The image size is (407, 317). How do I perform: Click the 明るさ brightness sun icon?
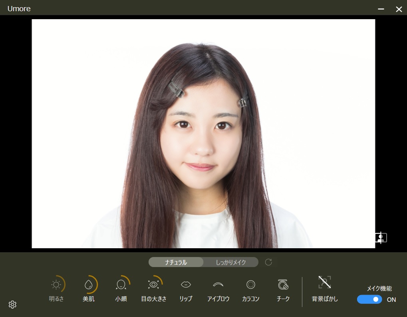[x=56, y=285]
